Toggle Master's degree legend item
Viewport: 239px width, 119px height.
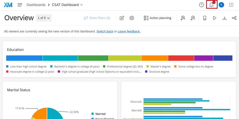tap(160, 67)
